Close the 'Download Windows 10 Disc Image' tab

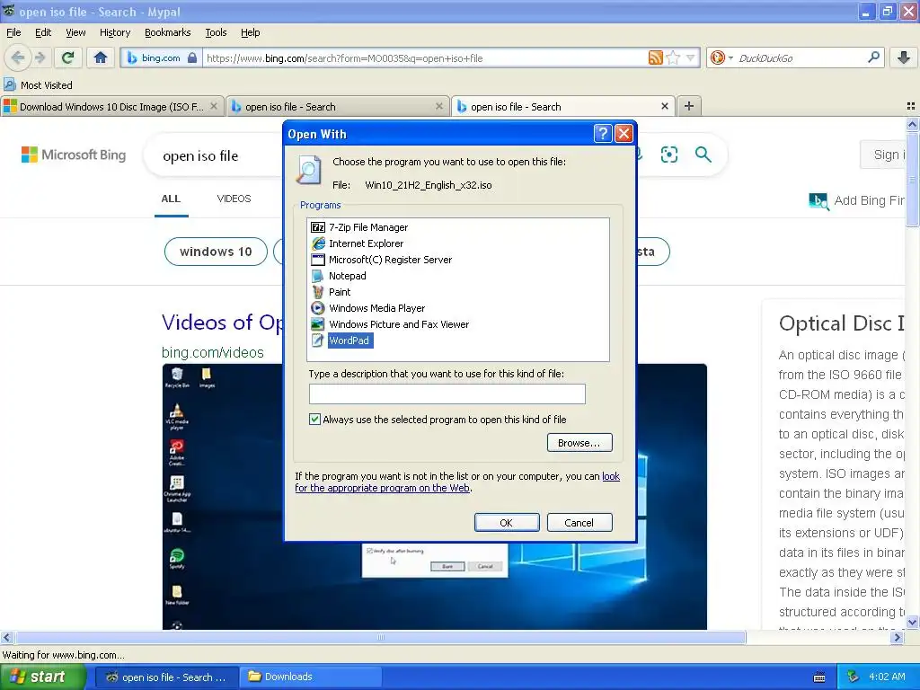click(x=214, y=106)
